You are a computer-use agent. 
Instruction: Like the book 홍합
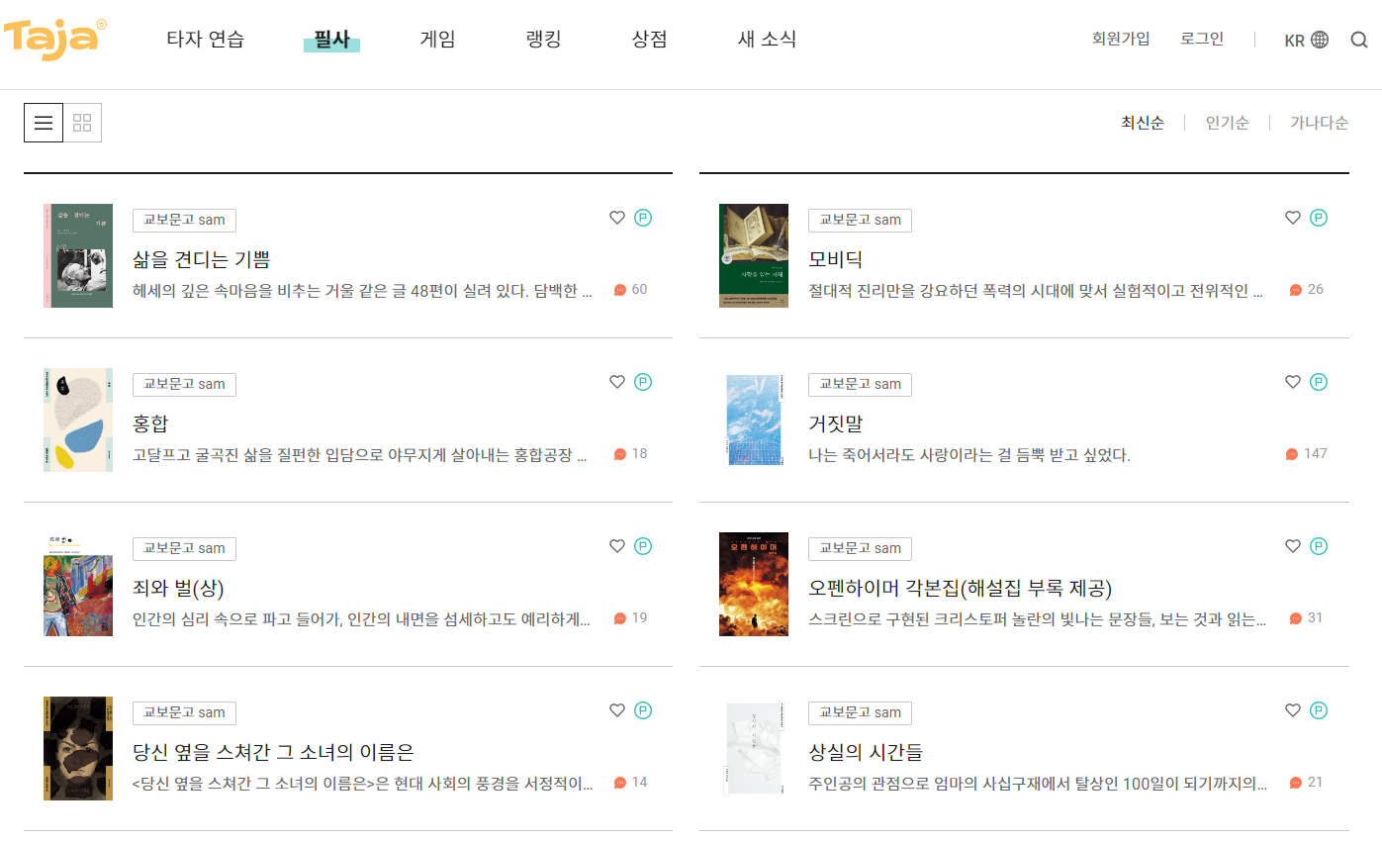click(x=617, y=382)
